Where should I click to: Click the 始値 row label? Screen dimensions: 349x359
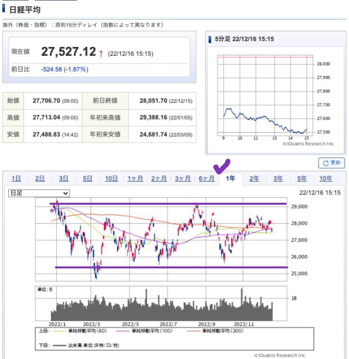tap(13, 100)
